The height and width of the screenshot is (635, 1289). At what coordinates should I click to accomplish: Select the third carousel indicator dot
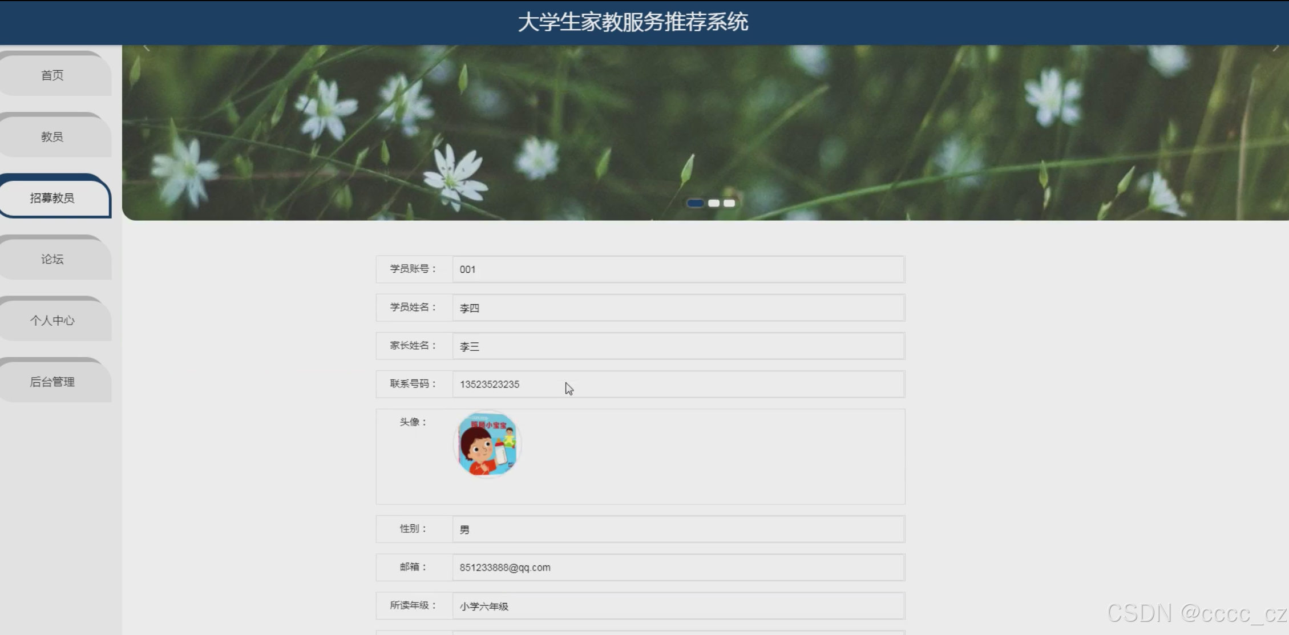729,203
